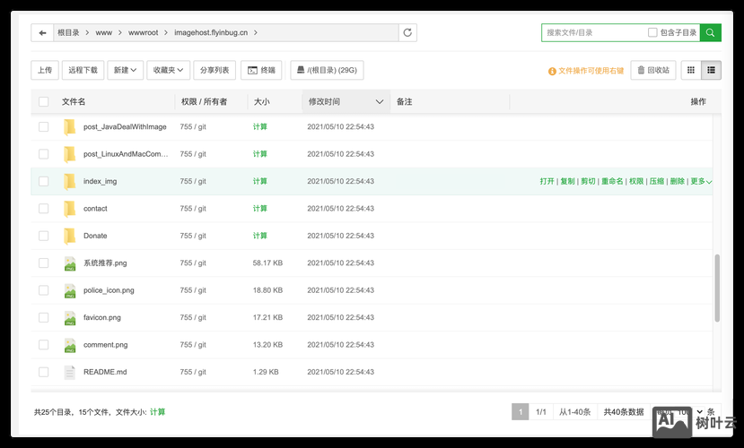
Task: Click image icon of comment.png
Action: coord(70,345)
